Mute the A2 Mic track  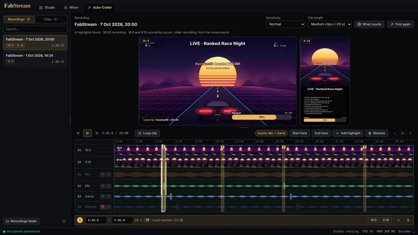point(102,186)
